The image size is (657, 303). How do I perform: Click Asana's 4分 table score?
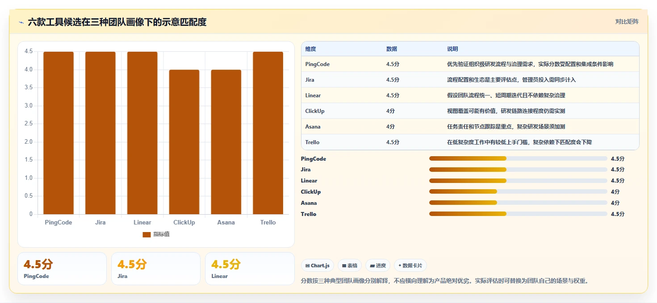tap(390, 127)
